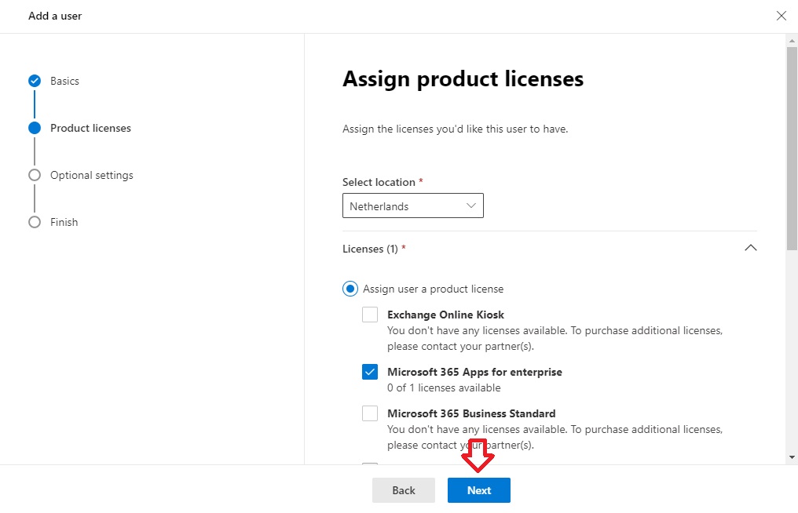Click the Back button
The image size is (798, 513).
click(x=404, y=490)
